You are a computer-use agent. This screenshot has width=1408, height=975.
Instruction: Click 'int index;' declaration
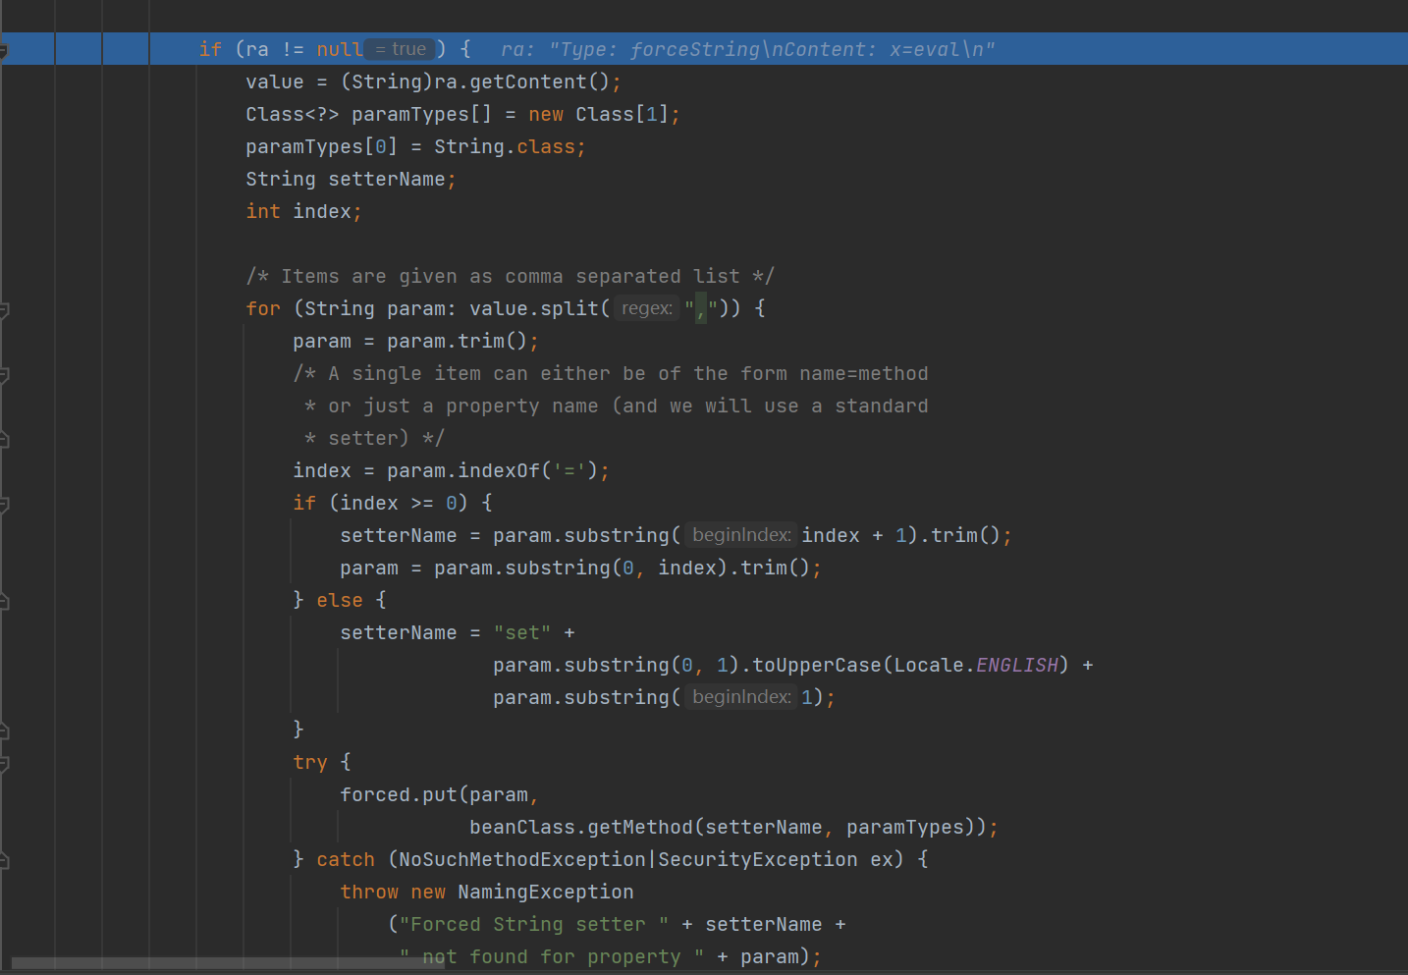(x=303, y=211)
